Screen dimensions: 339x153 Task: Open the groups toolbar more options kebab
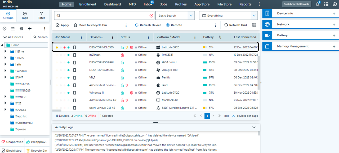coord(44,29)
